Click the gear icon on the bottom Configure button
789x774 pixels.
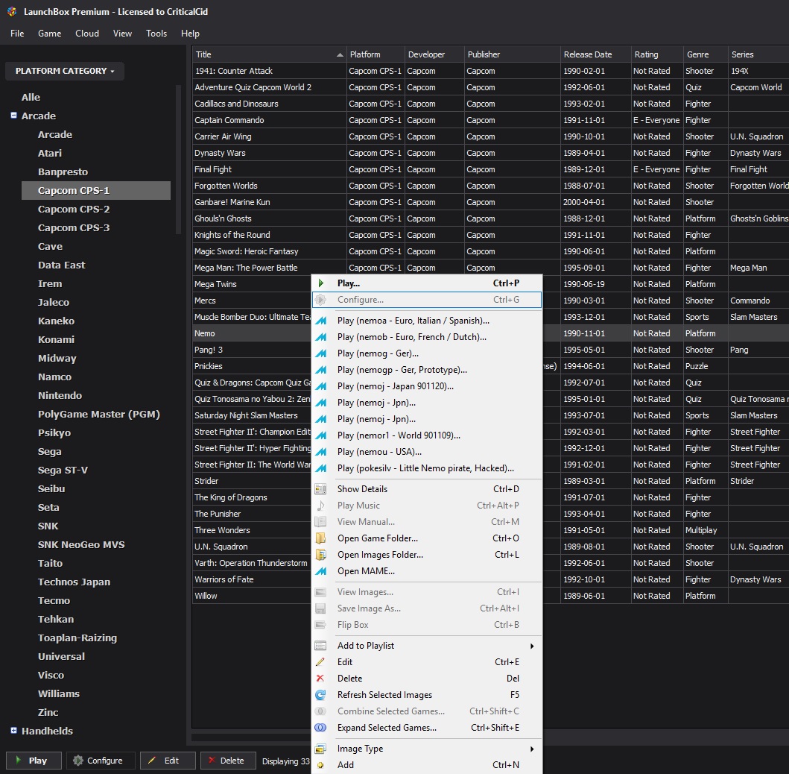[78, 761]
